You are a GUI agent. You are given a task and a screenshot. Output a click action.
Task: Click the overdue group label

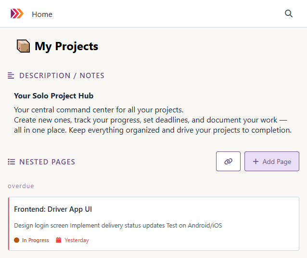point(21,186)
